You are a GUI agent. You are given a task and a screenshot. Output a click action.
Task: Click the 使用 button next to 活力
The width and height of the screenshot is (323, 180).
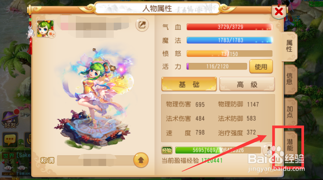[261, 67]
